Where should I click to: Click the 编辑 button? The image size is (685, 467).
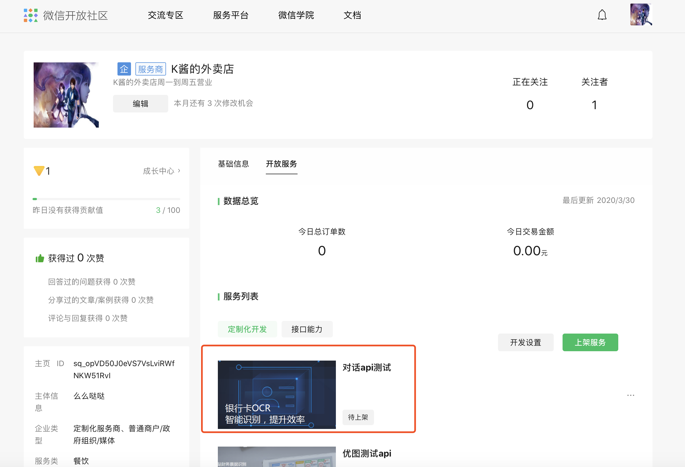(140, 104)
